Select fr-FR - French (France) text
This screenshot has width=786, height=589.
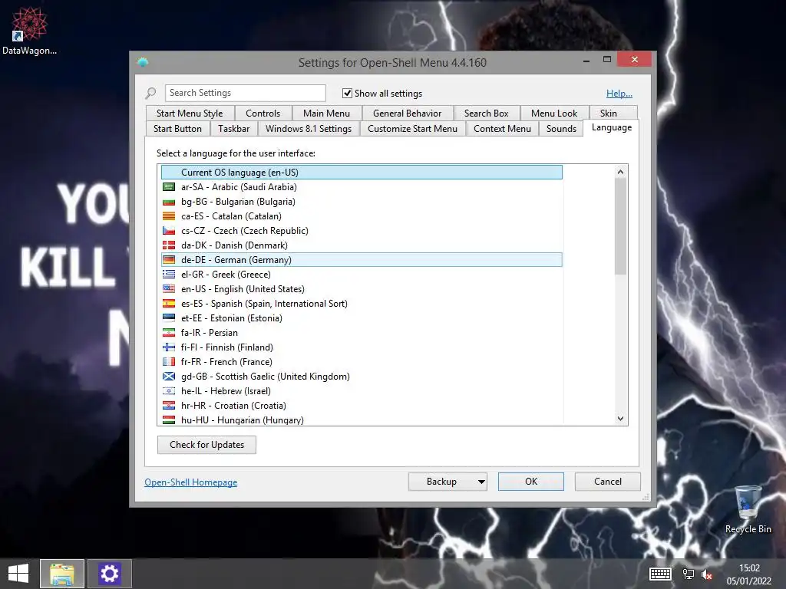pos(226,362)
